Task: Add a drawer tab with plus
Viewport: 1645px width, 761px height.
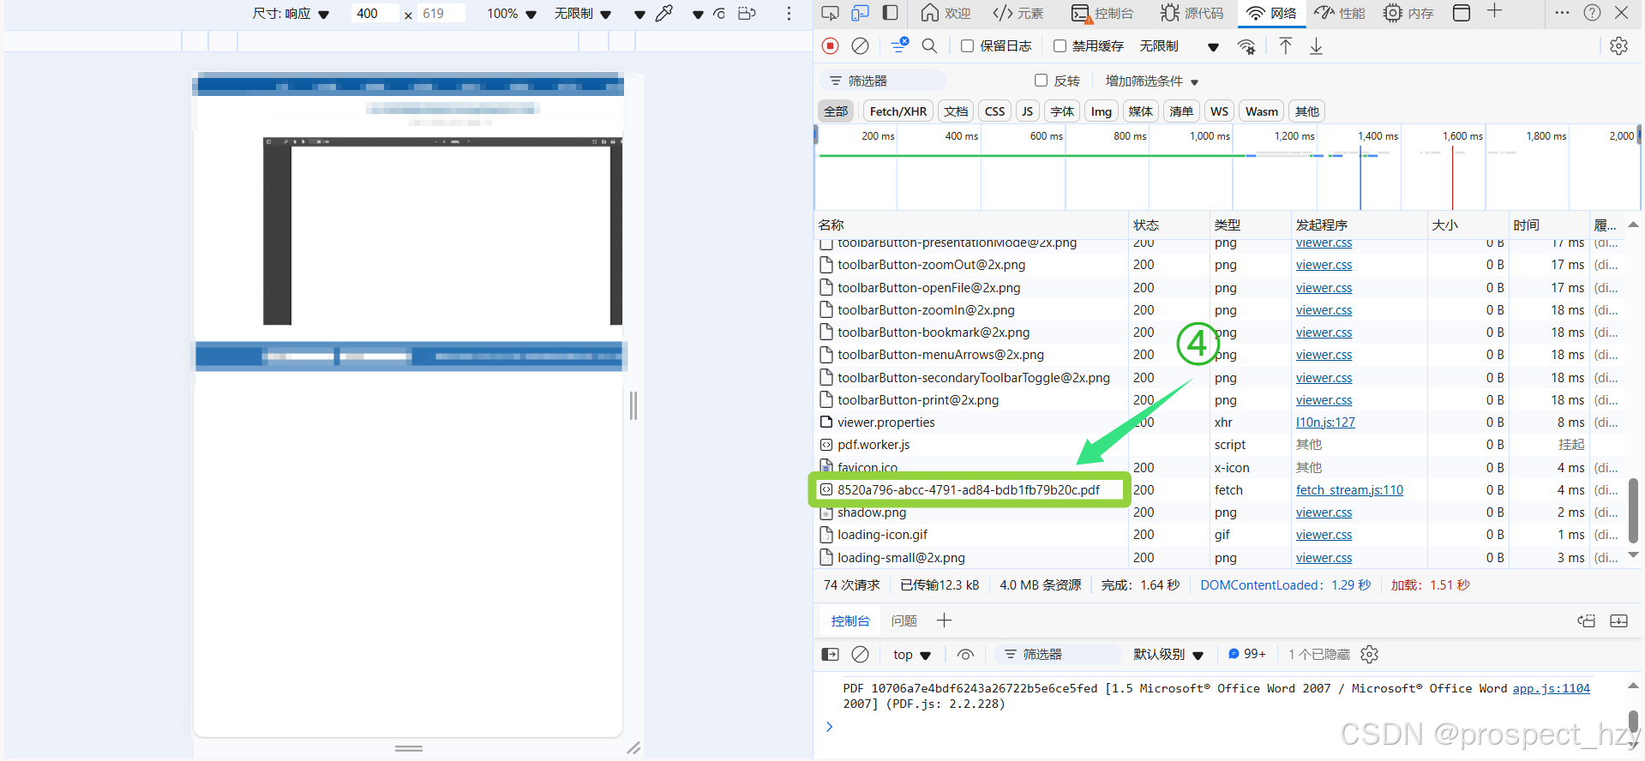Action: [944, 620]
